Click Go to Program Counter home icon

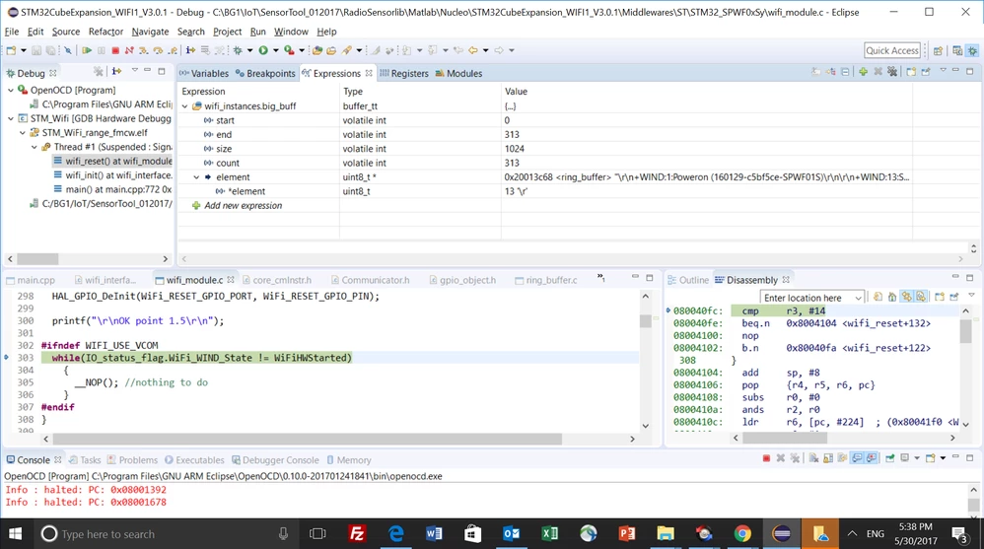[891, 297]
